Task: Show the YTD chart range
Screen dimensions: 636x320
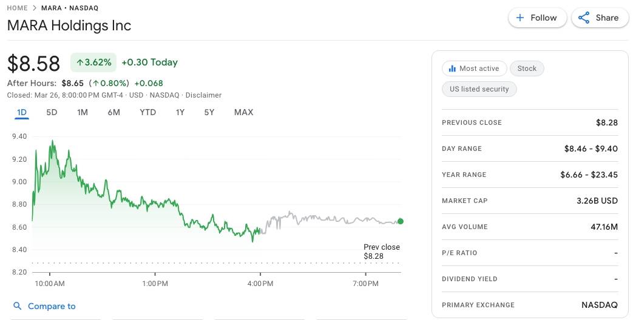Action: click(x=147, y=112)
